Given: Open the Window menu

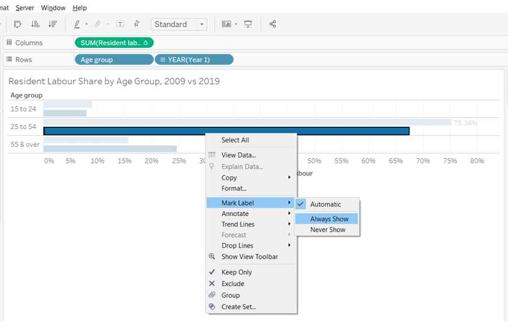Looking at the screenshot, I should pyautogui.click(x=53, y=8).
